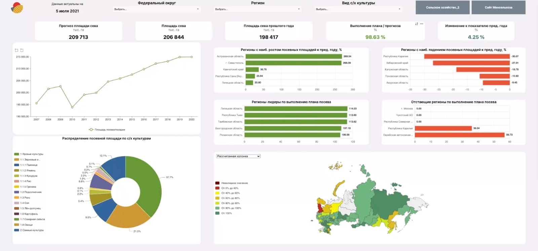Click the 2010 data point on line chart
The image size is (538, 251).
coord(72,107)
